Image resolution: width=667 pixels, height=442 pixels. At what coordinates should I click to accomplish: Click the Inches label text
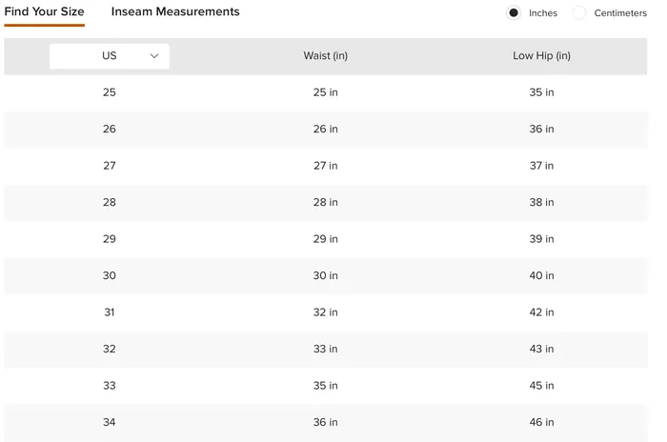(543, 13)
